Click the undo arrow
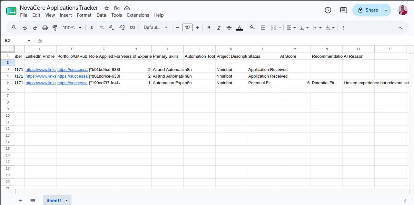The image size is (414, 205). pyautogui.click(x=25, y=28)
